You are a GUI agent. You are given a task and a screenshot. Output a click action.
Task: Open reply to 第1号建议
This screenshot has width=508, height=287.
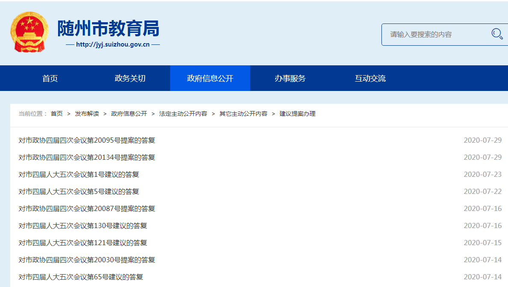click(79, 174)
